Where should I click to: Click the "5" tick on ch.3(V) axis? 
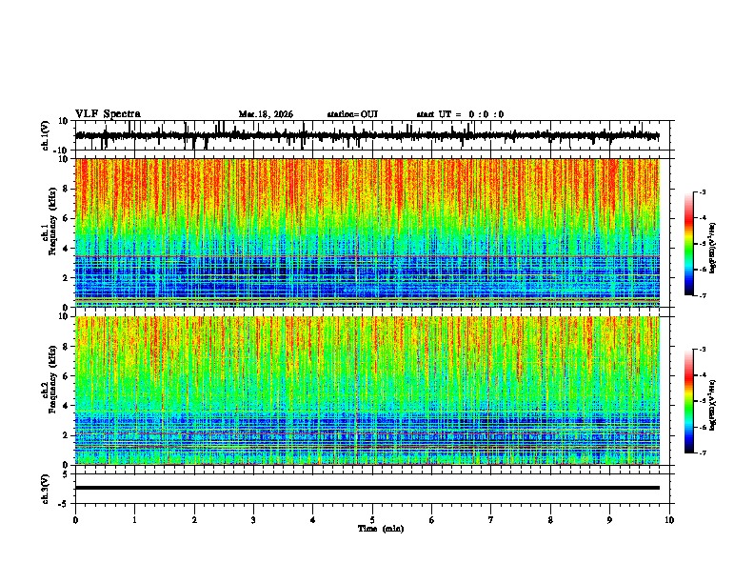pyautogui.click(x=66, y=474)
